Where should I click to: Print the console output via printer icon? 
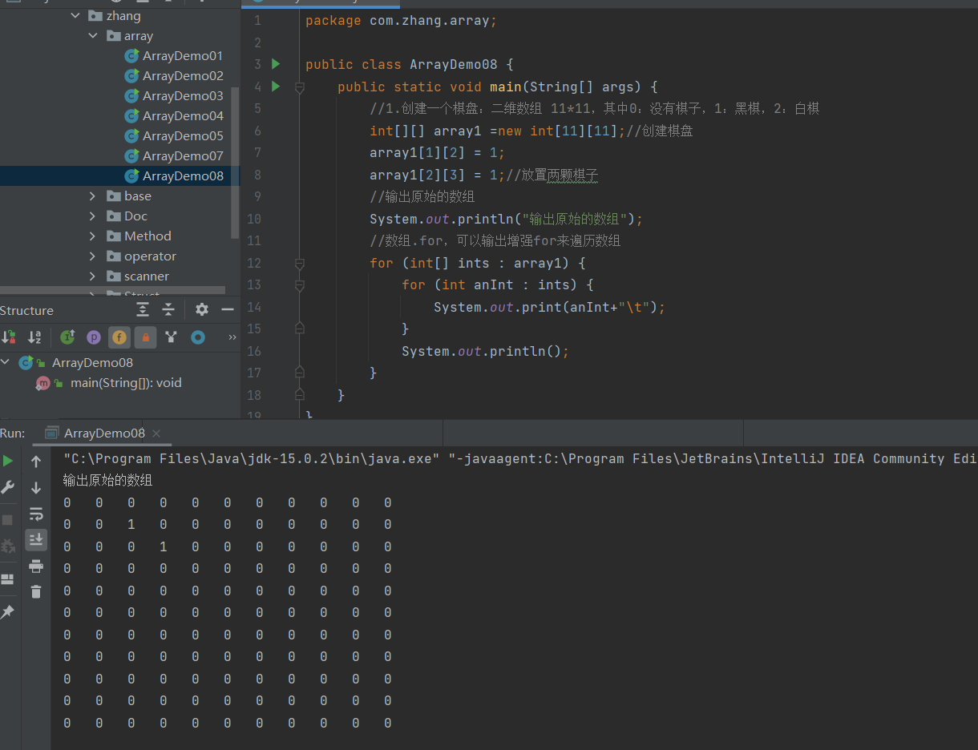point(36,567)
